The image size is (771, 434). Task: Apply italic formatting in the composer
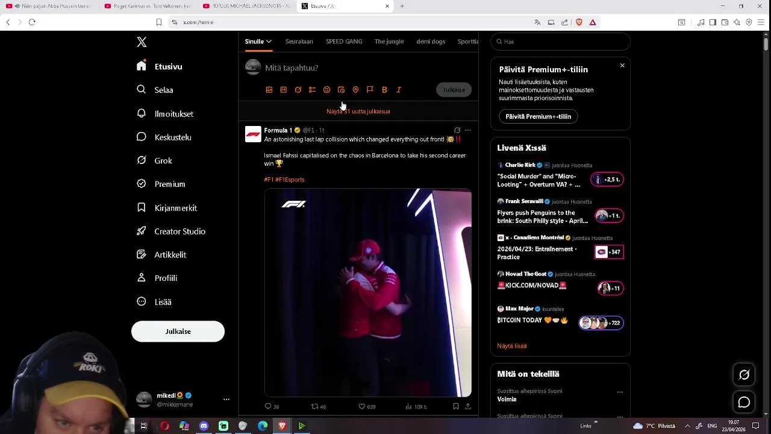pos(399,90)
